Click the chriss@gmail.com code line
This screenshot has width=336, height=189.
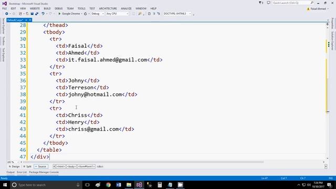95,129
